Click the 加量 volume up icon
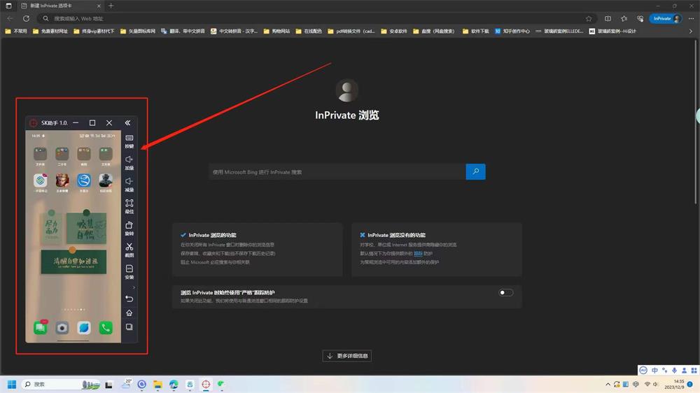 pos(129,162)
